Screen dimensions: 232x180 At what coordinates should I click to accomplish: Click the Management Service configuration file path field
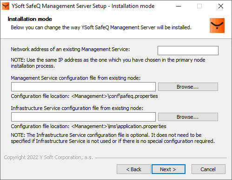tap(83, 87)
